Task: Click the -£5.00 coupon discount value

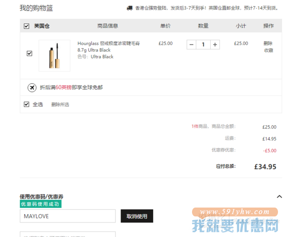Action: [x=270, y=151]
